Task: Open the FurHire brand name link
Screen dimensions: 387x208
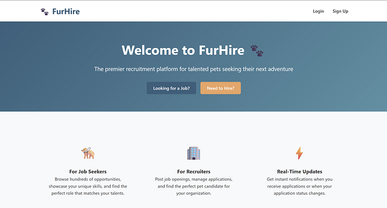Action: coord(66,12)
